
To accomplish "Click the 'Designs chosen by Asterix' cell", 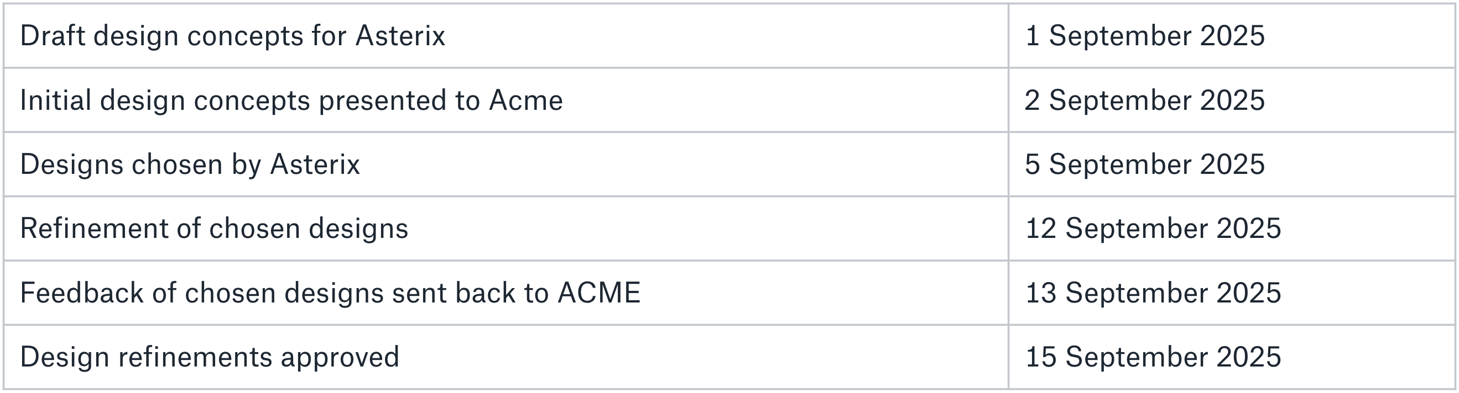I will (x=506, y=164).
